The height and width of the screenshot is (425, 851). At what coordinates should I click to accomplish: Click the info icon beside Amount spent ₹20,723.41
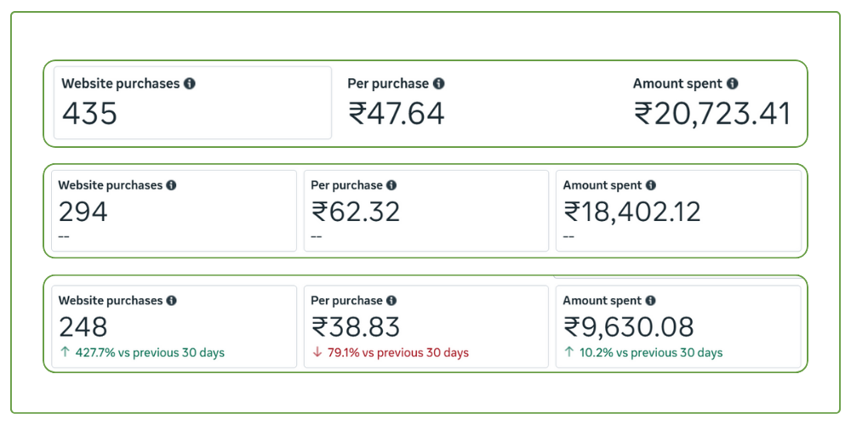(x=733, y=84)
